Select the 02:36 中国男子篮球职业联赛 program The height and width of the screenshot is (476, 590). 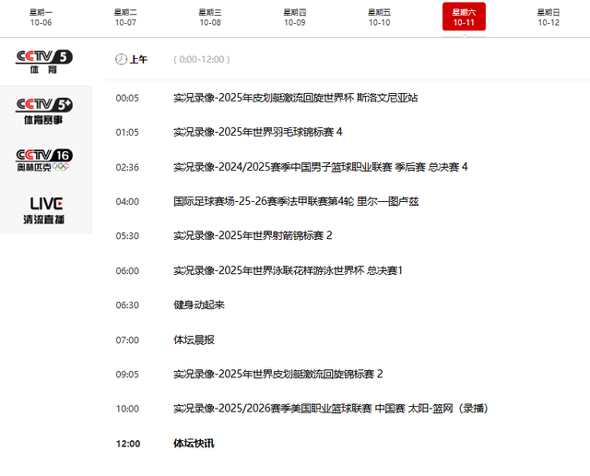pyautogui.click(x=320, y=167)
